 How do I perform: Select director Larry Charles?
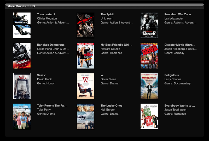point(173,79)
